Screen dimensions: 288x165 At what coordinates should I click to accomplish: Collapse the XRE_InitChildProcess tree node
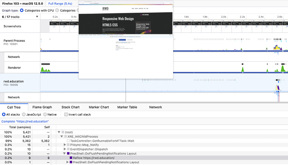pos(61,137)
